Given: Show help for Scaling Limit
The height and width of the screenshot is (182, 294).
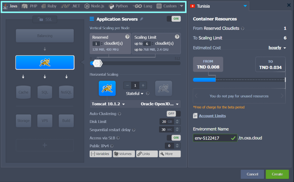Looking at the screenshot, I should click(177, 37).
